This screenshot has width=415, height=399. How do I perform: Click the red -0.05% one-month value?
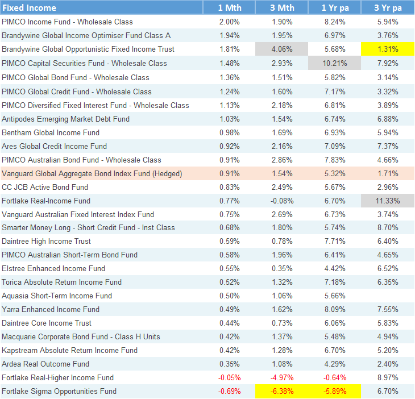pos(229,377)
